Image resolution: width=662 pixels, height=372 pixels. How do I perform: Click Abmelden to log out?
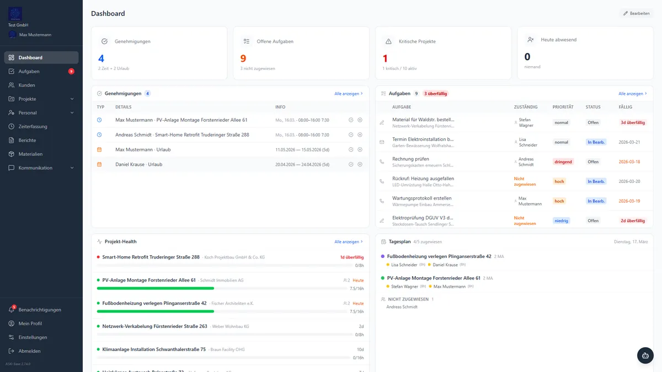pos(27,351)
